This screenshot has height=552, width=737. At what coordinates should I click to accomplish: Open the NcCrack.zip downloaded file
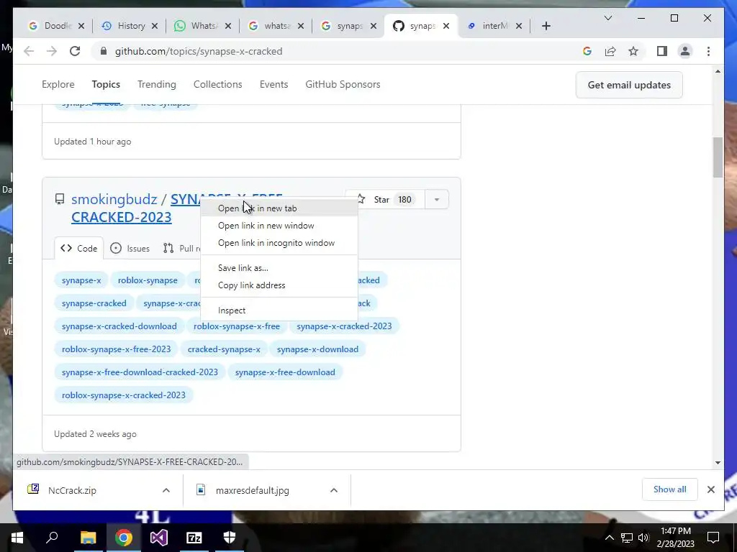(x=72, y=490)
